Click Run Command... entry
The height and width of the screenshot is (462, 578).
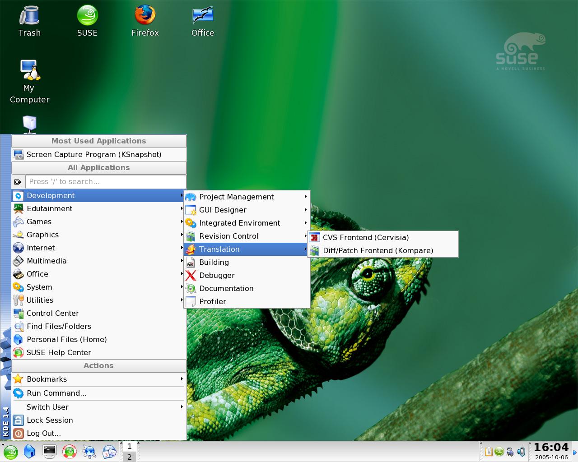click(99, 393)
